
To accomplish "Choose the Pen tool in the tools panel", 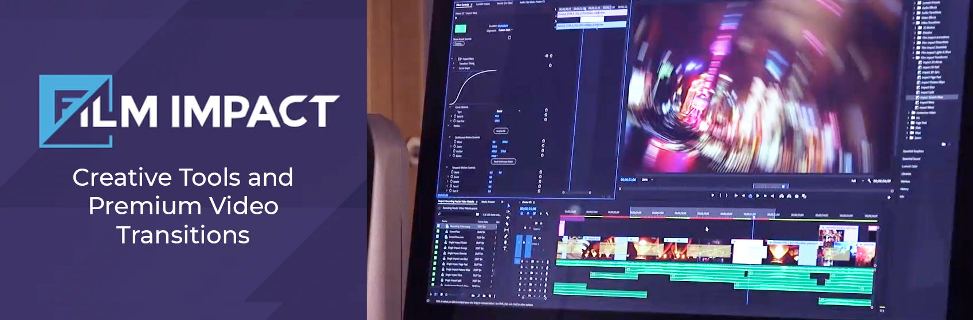I will click(505, 236).
